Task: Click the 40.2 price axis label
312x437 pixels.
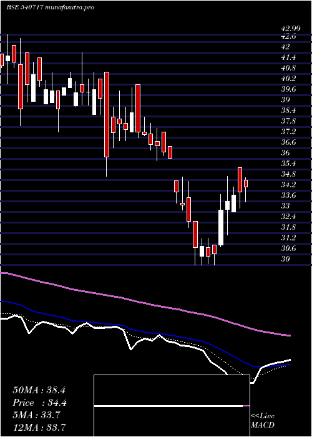Action: [x=288, y=79]
